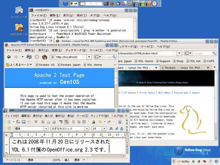Select the Format Paintbrush in Writer
The height and width of the screenshot is (165, 220).
(x=94, y=122)
